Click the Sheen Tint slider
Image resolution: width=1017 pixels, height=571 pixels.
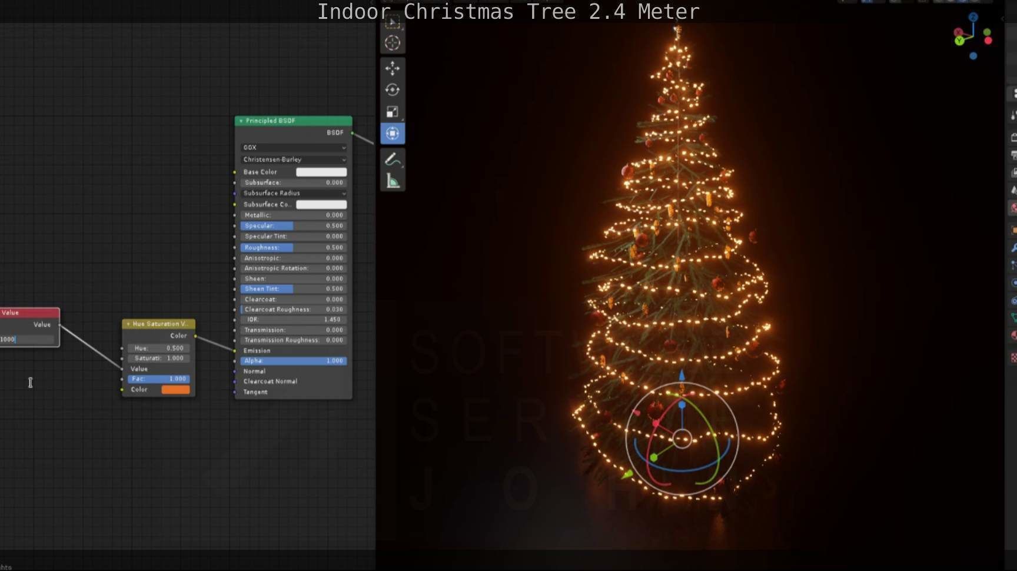pos(294,289)
